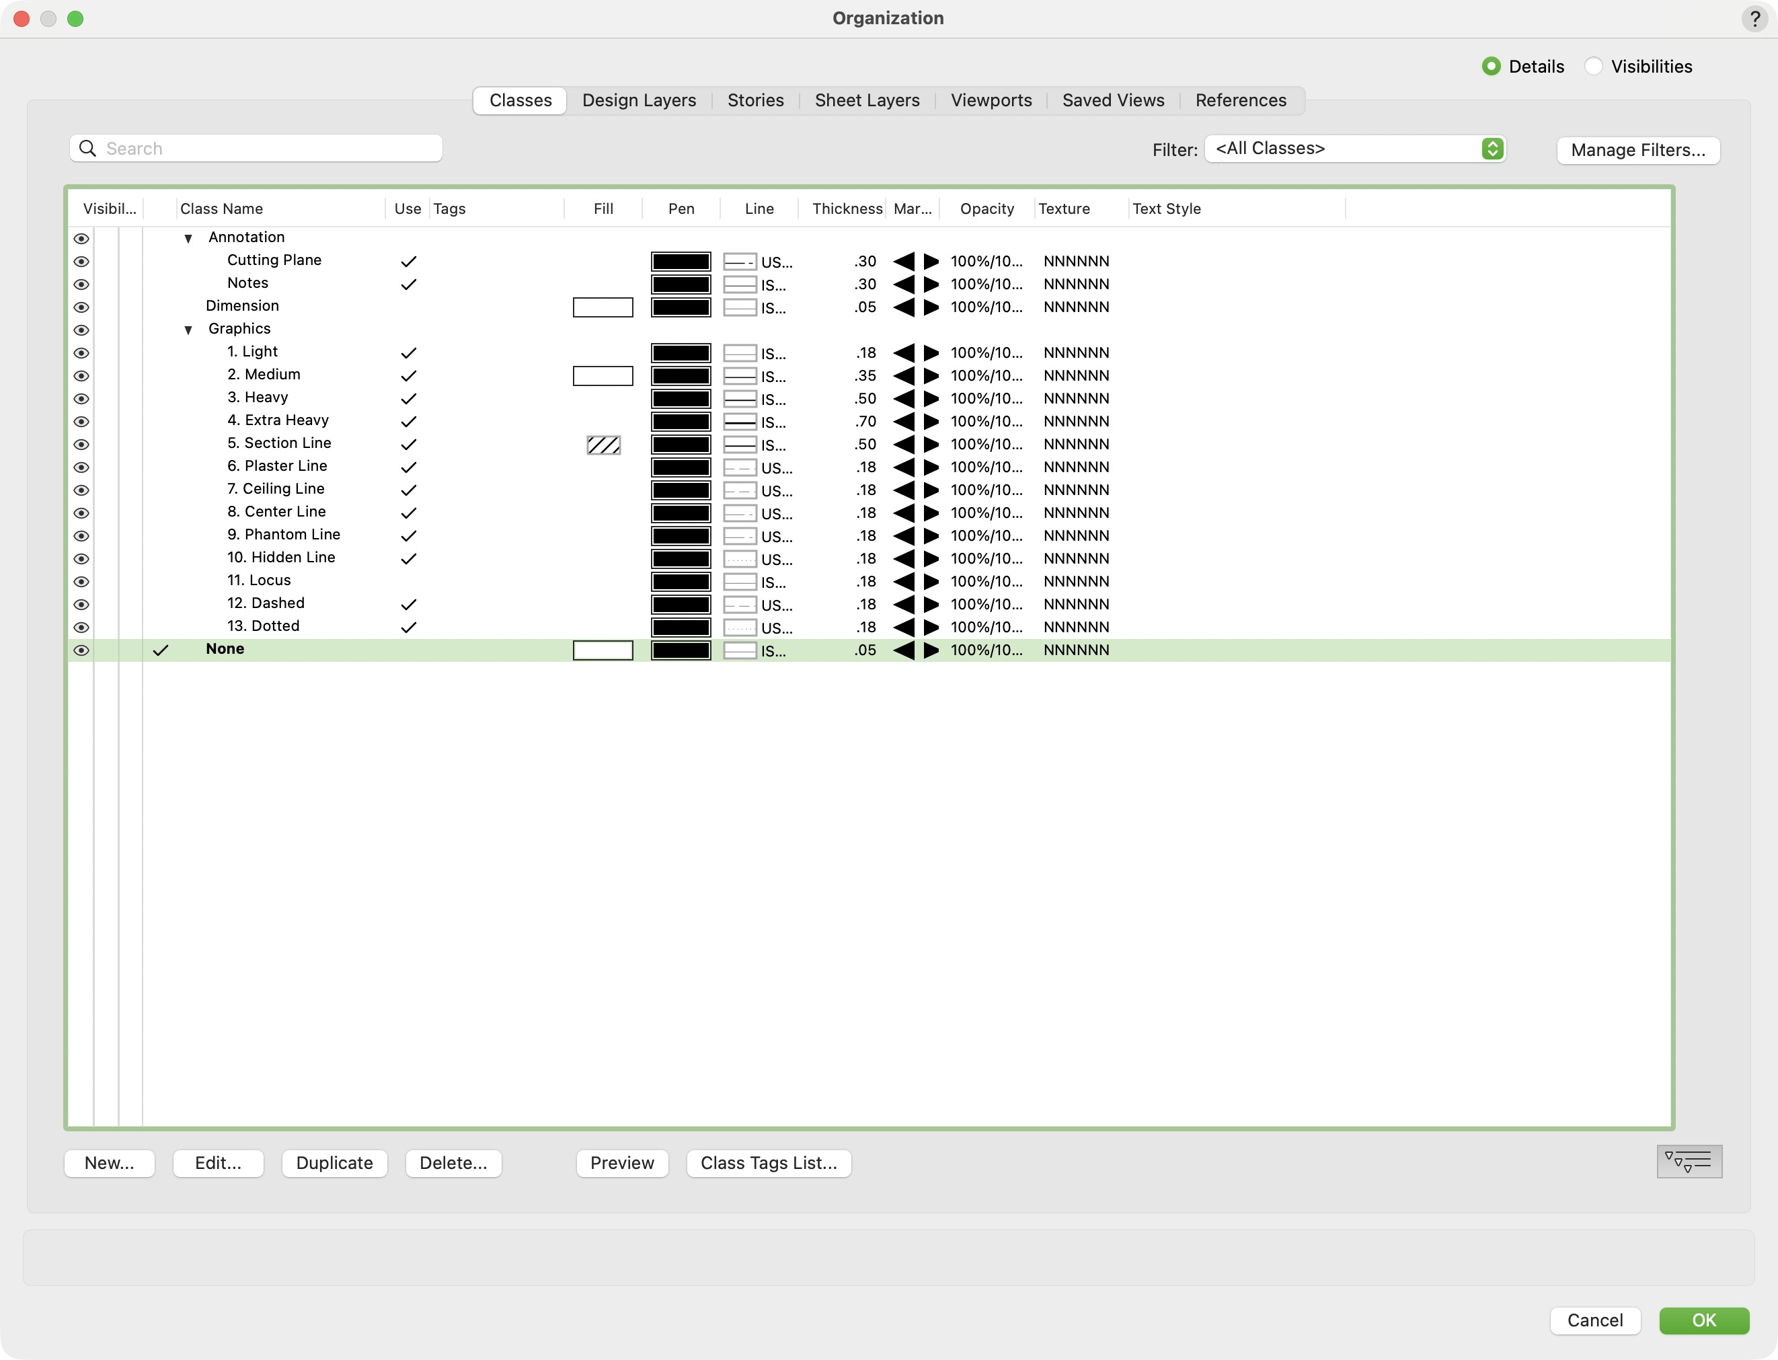This screenshot has width=1778, height=1360.
Task: Open the Filter All Classes dropdown
Action: coord(1355,149)
